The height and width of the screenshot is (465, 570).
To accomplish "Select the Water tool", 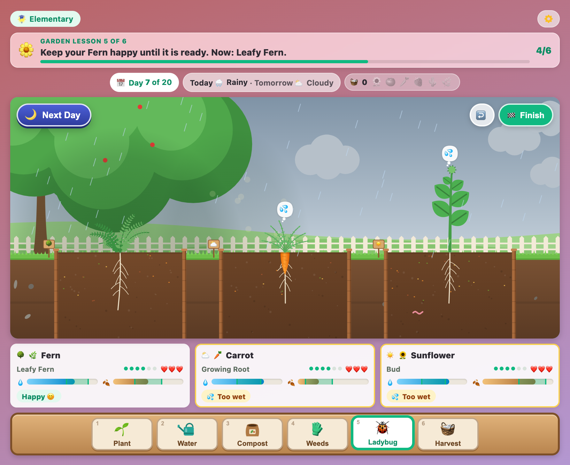I will pyautogui.click(x=187, y=434).
